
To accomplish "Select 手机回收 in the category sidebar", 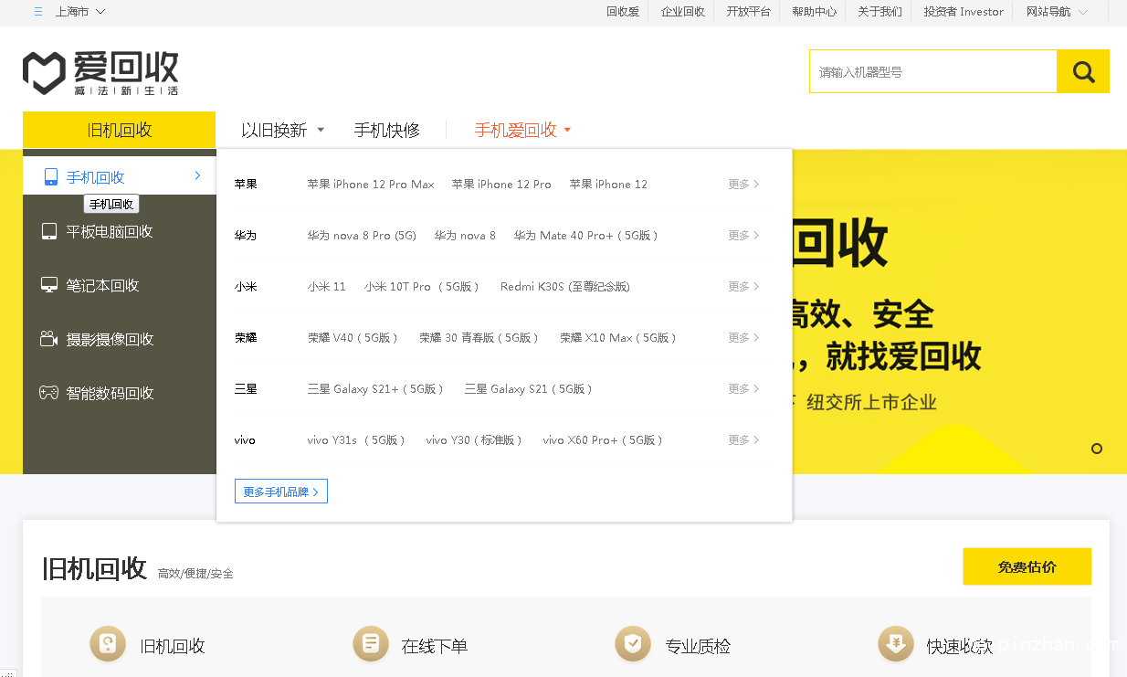I will coord(120,176).
